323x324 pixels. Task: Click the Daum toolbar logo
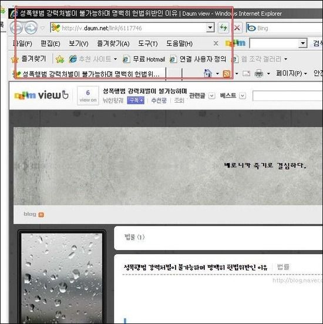pos(235,43)
